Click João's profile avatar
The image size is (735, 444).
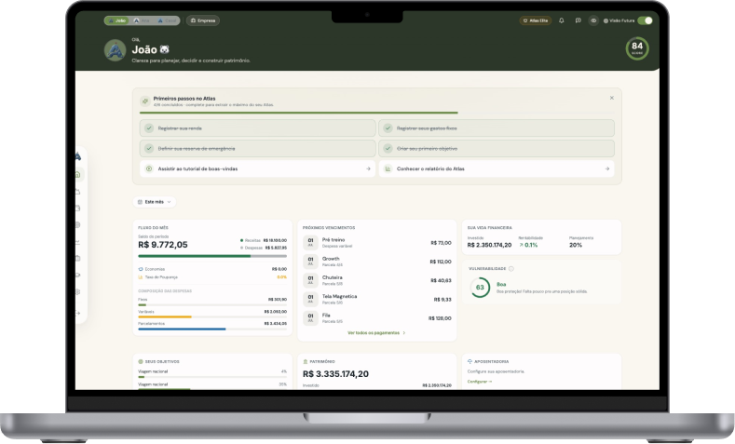click(x=115, y=50)
